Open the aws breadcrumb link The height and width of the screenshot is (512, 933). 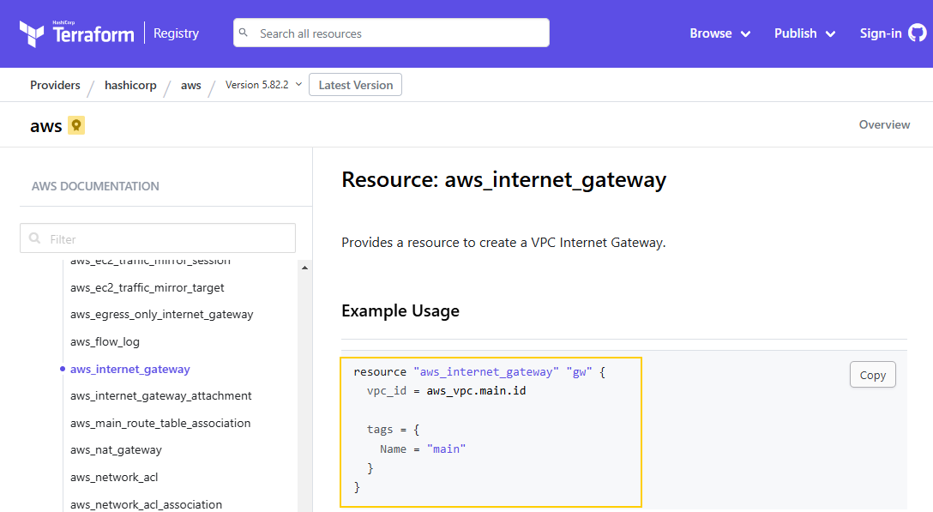coord(191,85)
